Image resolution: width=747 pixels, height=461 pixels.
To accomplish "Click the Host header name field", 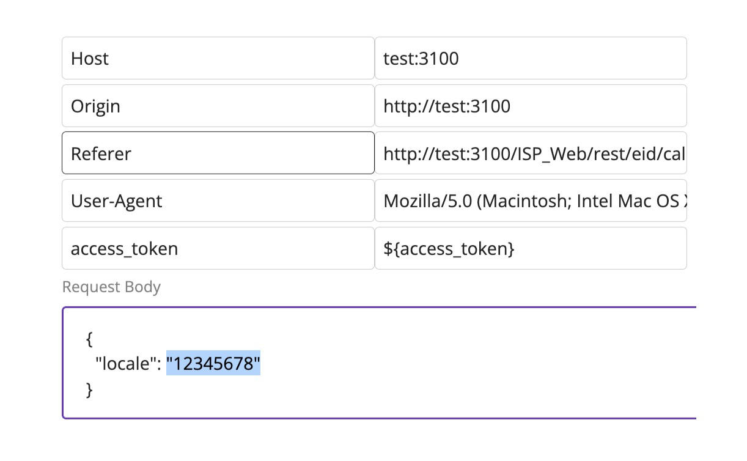I will (x=218, y=59).
